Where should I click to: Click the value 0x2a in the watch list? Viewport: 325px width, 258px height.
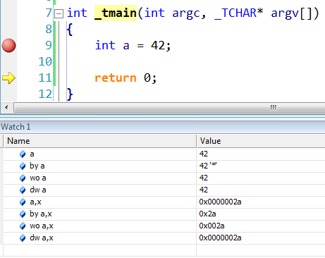207,214
